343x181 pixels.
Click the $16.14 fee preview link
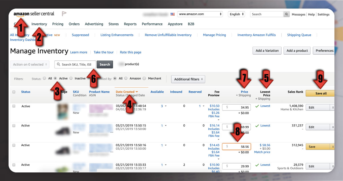[215, 126]
